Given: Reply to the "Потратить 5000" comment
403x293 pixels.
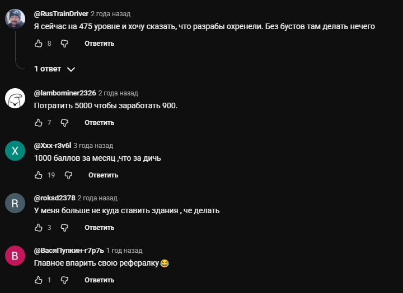Looking at the screenshot, I should pos(99,122).
